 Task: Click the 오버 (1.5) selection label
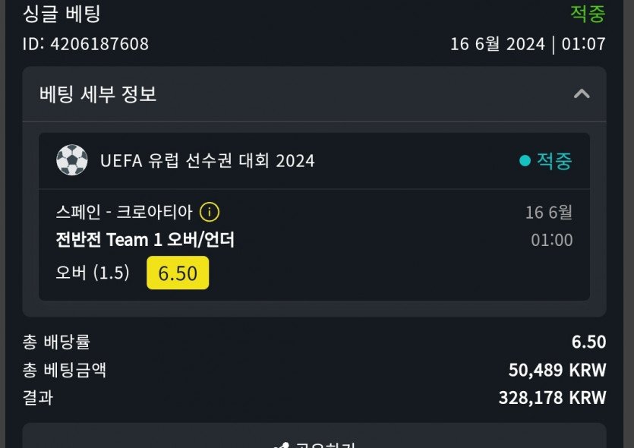coord(93,273)
